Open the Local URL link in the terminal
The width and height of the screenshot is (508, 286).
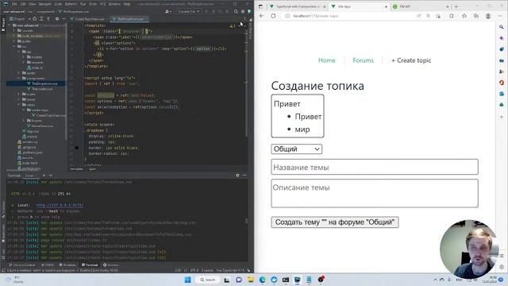pyautogui.click(x=60, y=205)
